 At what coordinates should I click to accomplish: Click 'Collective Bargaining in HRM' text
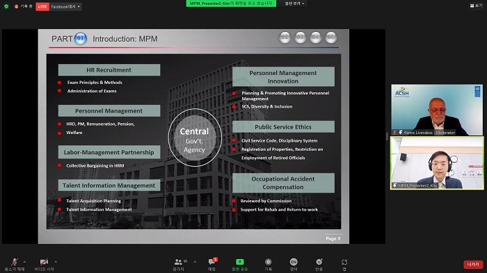pos(95,165)
